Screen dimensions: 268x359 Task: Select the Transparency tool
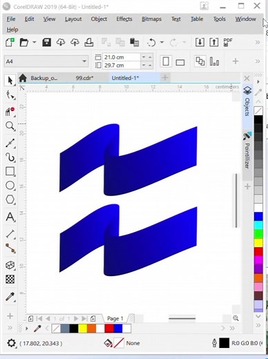10,279
